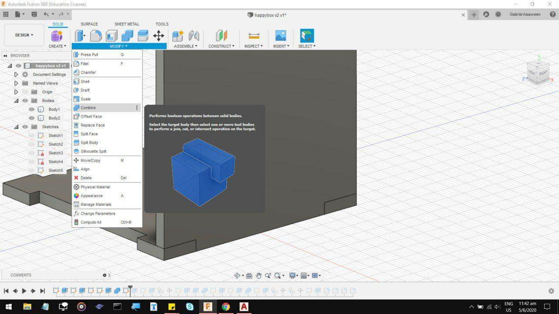Jump to timeline end button
The height and width of the screenshot is (314, 559).
pos(42,291)
